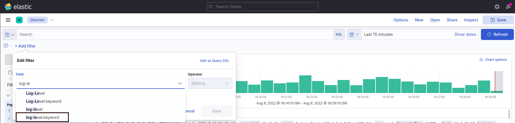Click Edit as Query DSL link

(214, 61)
